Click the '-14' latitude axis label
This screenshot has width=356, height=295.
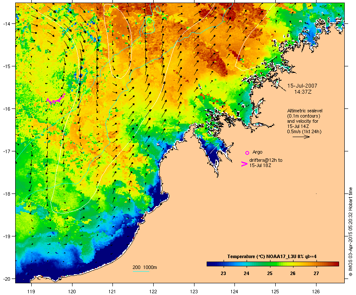point(6,24)
